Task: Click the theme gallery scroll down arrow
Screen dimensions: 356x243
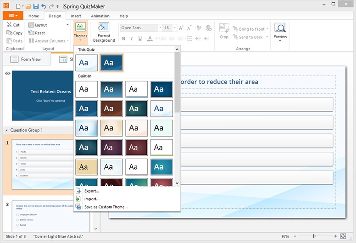Action: tap(177, 183)
